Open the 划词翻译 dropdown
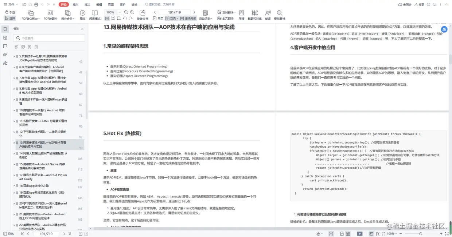The image size is (452, 237). pos(226,12)
